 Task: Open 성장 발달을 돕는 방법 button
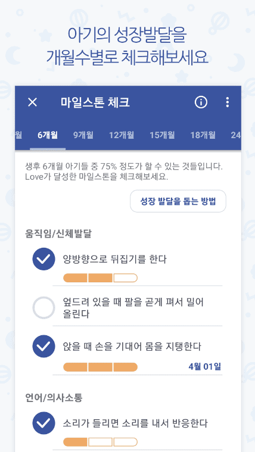pyautogui.click(x=178, y=201)
